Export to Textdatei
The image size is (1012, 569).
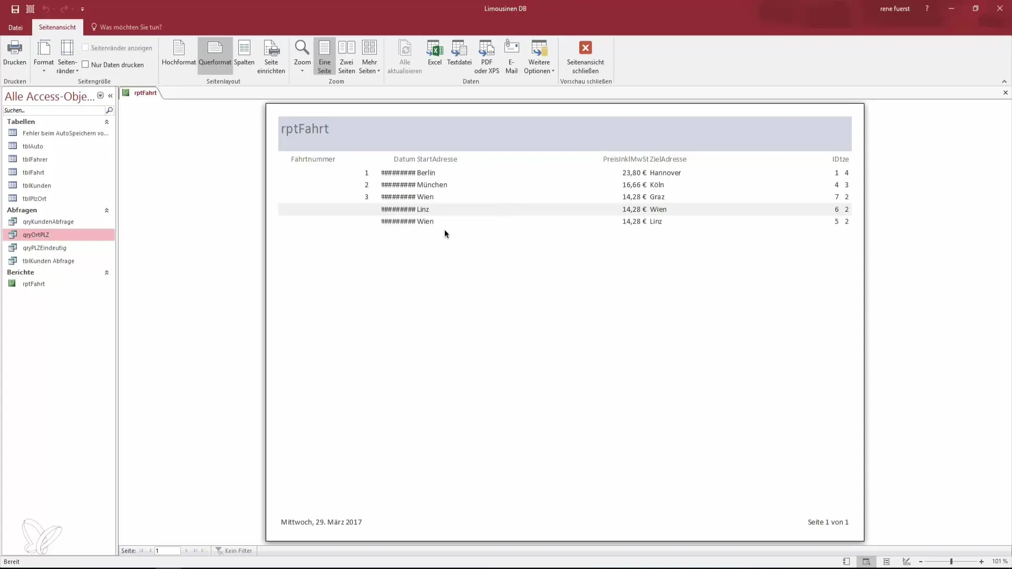click(x=459, y=53)
